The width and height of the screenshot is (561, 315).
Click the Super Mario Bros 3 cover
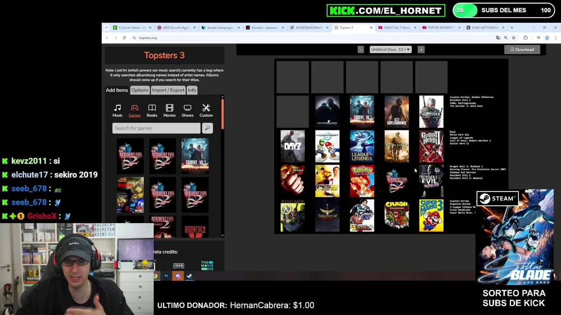(431, 215)
